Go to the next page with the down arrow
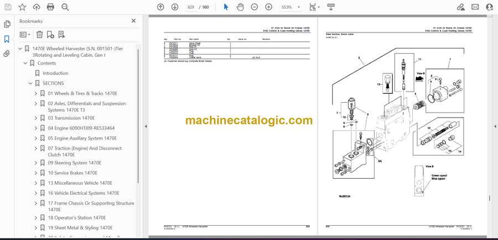The height and width of the screenshot is (240, 498). 175,7
